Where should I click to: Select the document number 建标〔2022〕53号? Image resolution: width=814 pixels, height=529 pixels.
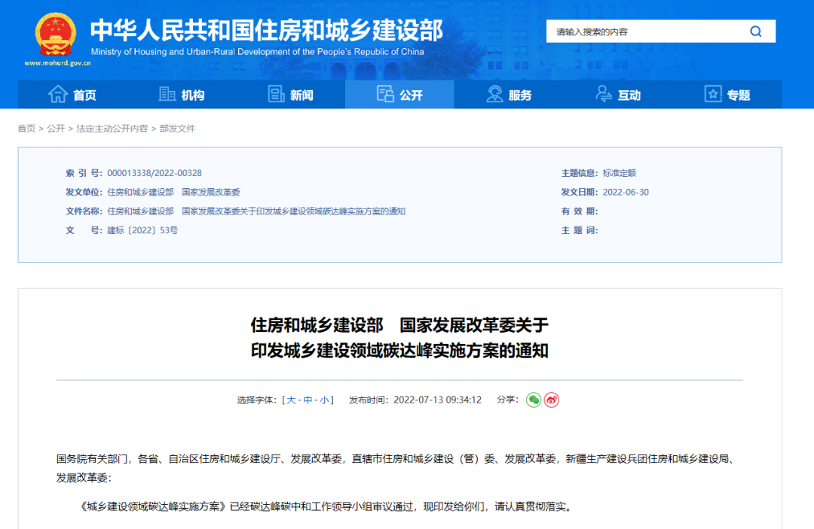pos(142,230)
